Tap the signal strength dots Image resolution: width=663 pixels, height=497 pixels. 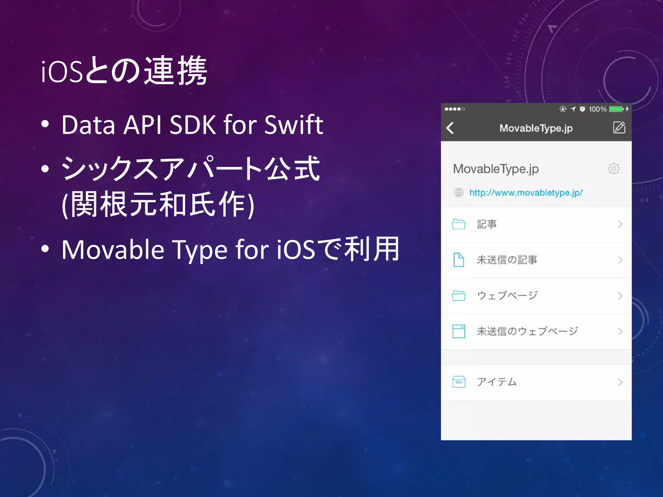tap(455, 109)
